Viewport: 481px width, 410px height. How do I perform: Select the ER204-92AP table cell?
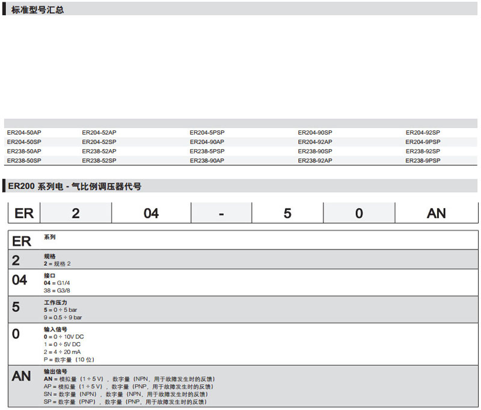pyautogui.click(x=315, y=142)
